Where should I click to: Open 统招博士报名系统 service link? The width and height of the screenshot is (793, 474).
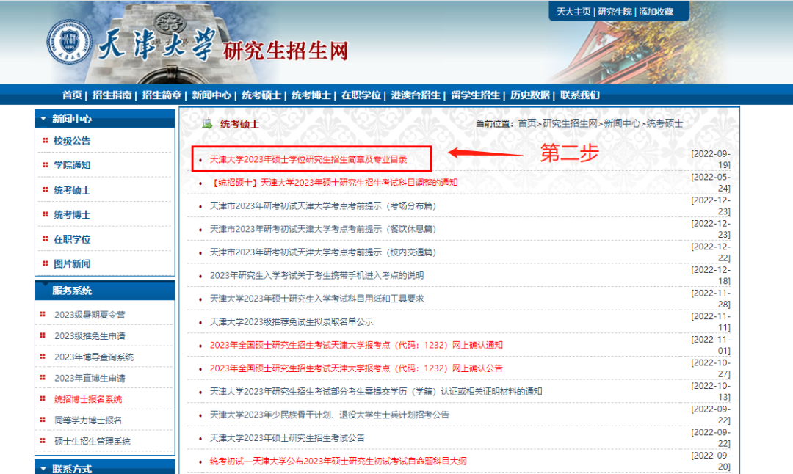coord(88,399)
